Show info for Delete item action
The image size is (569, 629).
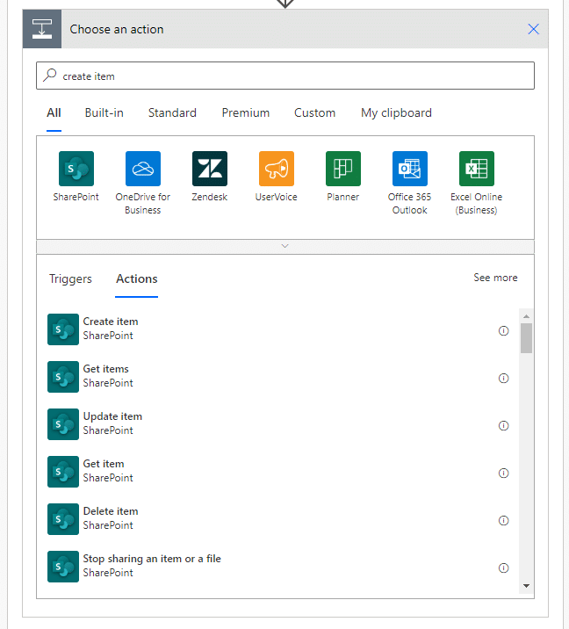point(504,521)
